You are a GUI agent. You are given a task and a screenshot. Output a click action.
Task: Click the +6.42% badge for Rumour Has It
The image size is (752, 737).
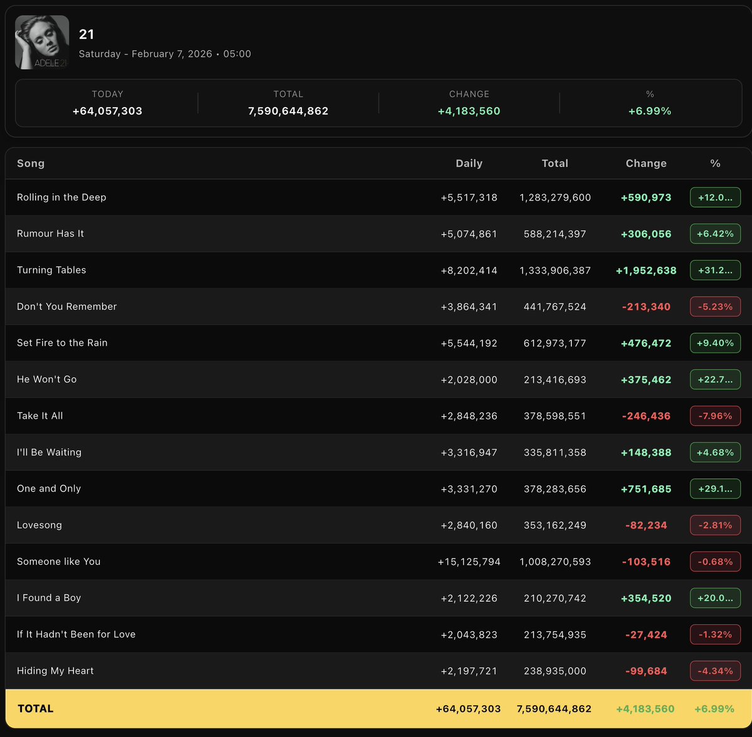tap(715, 234)
